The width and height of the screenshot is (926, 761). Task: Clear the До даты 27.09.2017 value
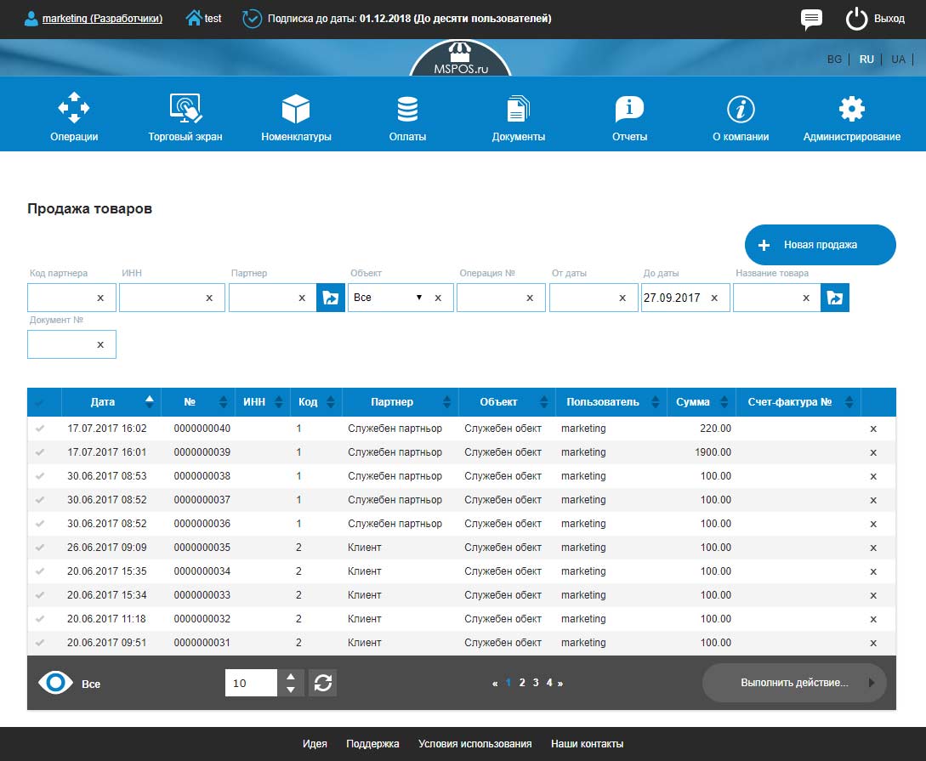coord(714,298)
